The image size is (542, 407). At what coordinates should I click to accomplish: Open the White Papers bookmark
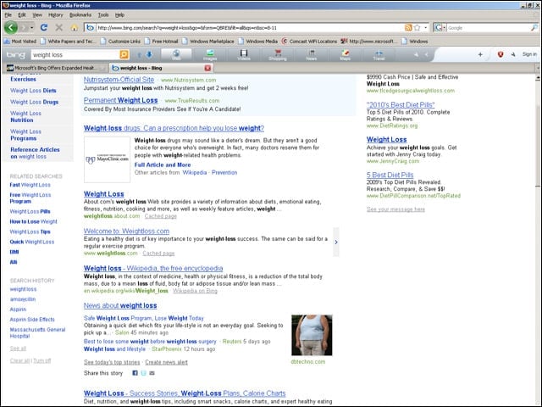(x=68, y=42)
